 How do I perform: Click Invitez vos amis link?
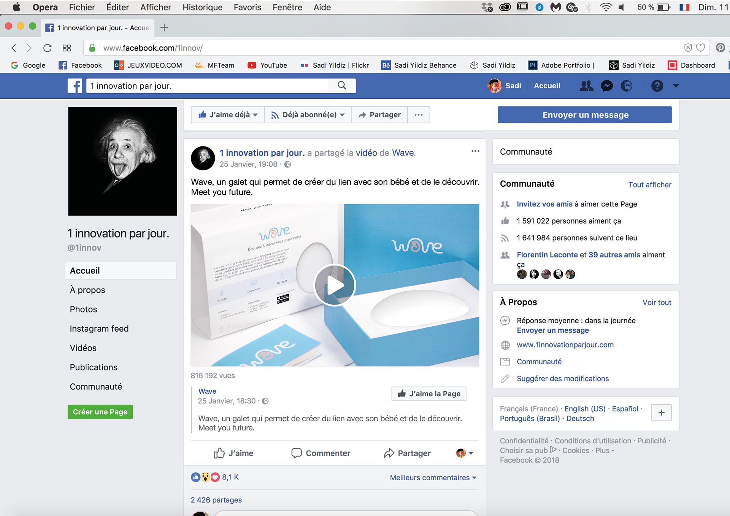pos(544,204)
